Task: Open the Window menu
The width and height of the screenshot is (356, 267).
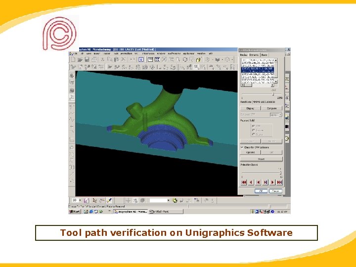Action: pos(201,53)
